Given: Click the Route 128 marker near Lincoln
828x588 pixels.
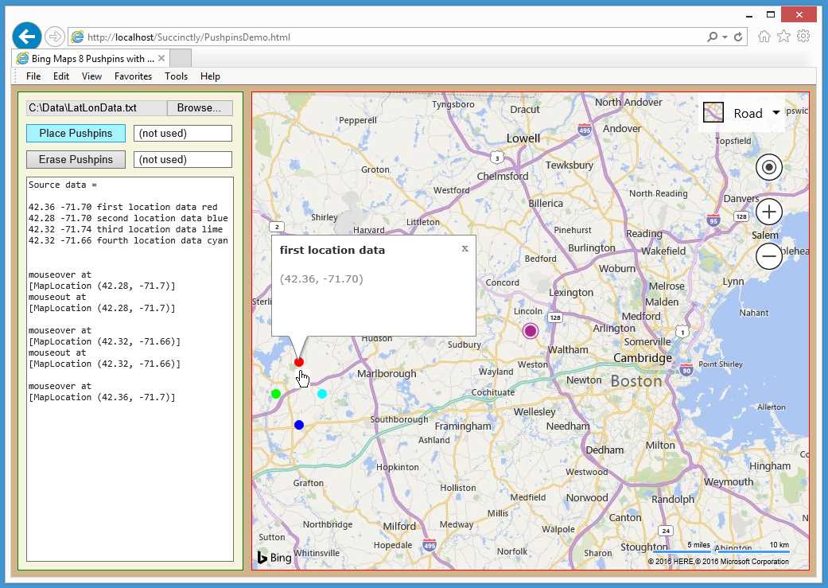Looking at the screenshot, I should coord(554,317).
